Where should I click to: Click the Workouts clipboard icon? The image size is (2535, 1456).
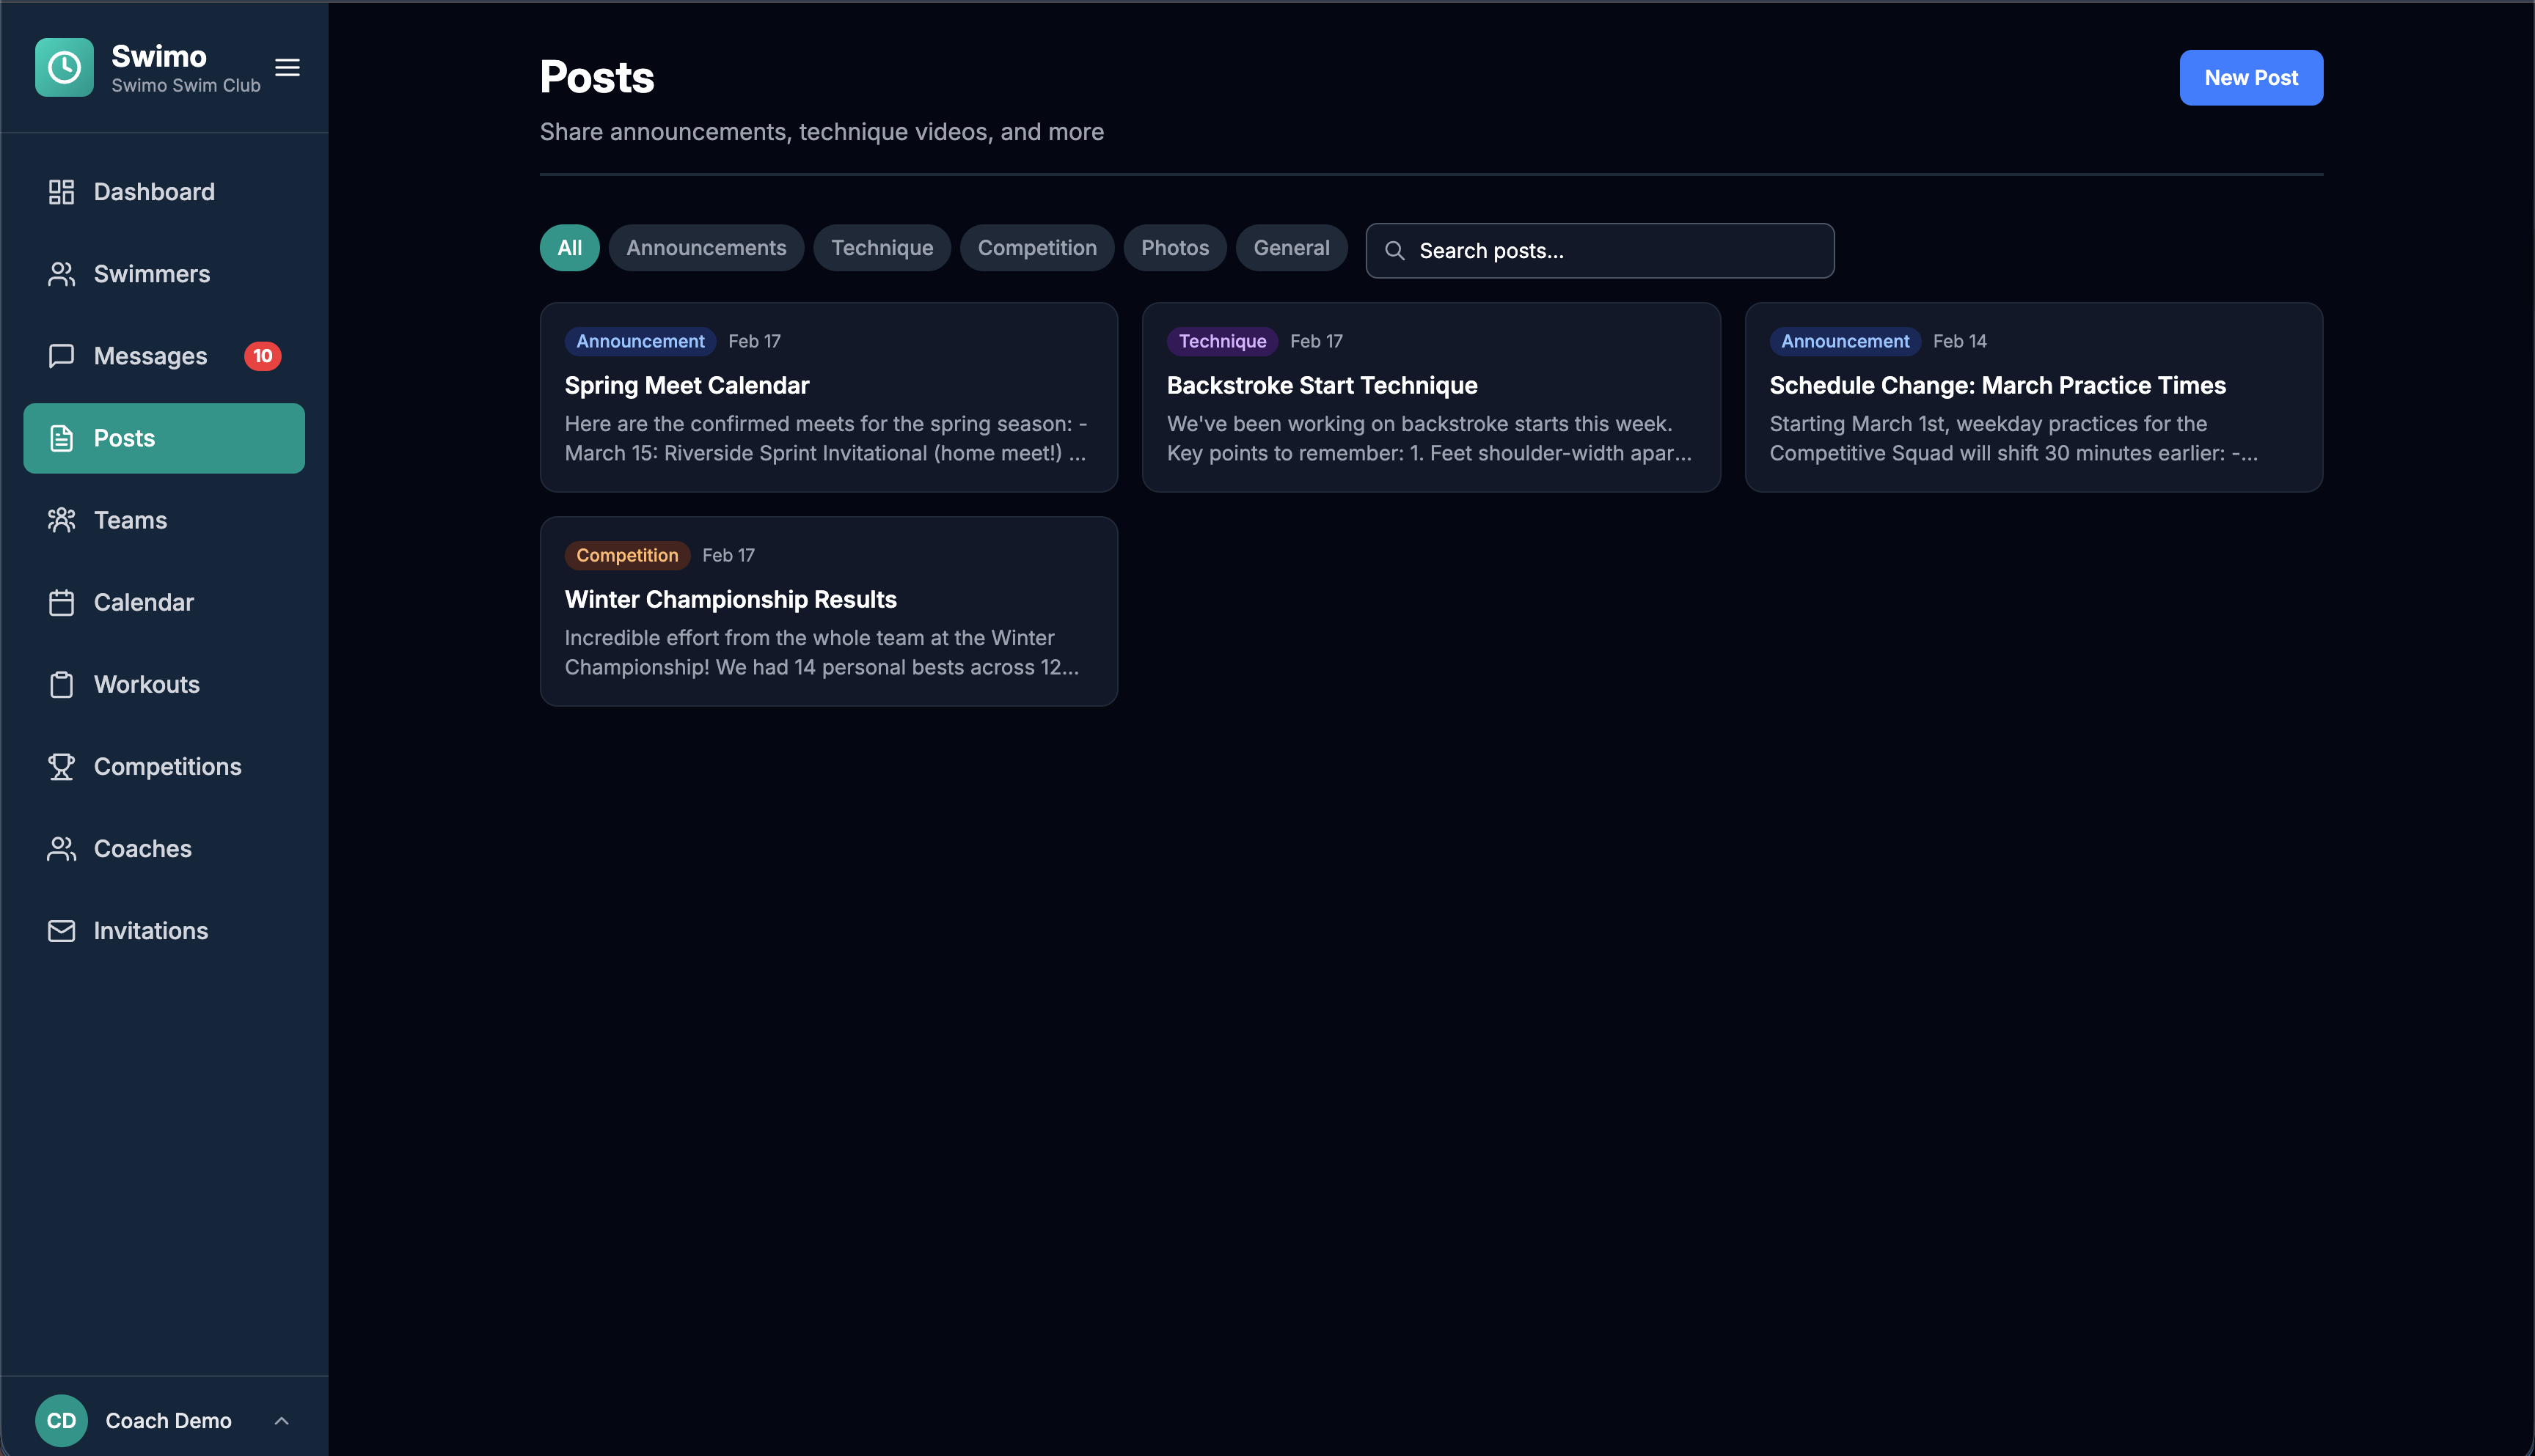point(61,684)
